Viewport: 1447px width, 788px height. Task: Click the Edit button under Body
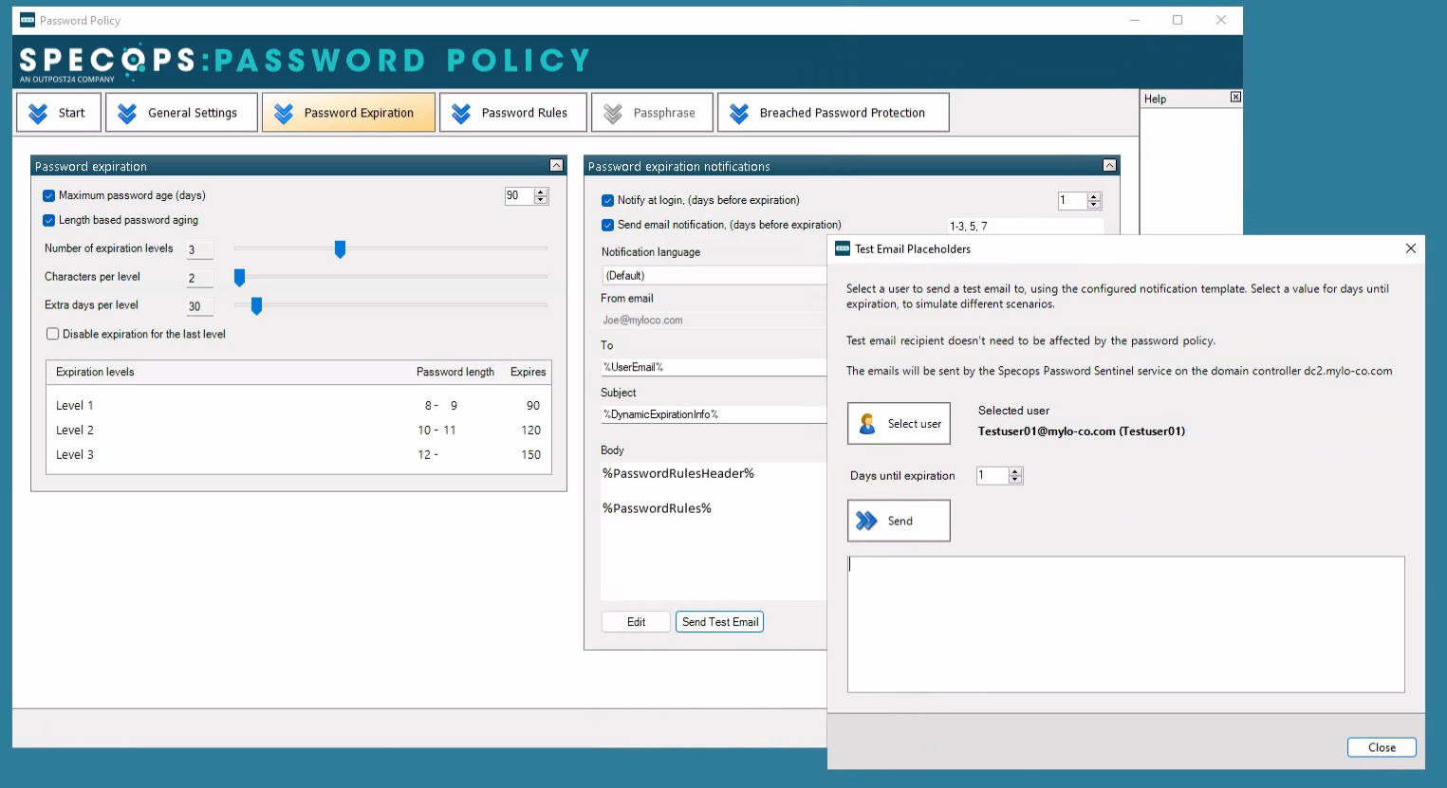click(636, 622)
